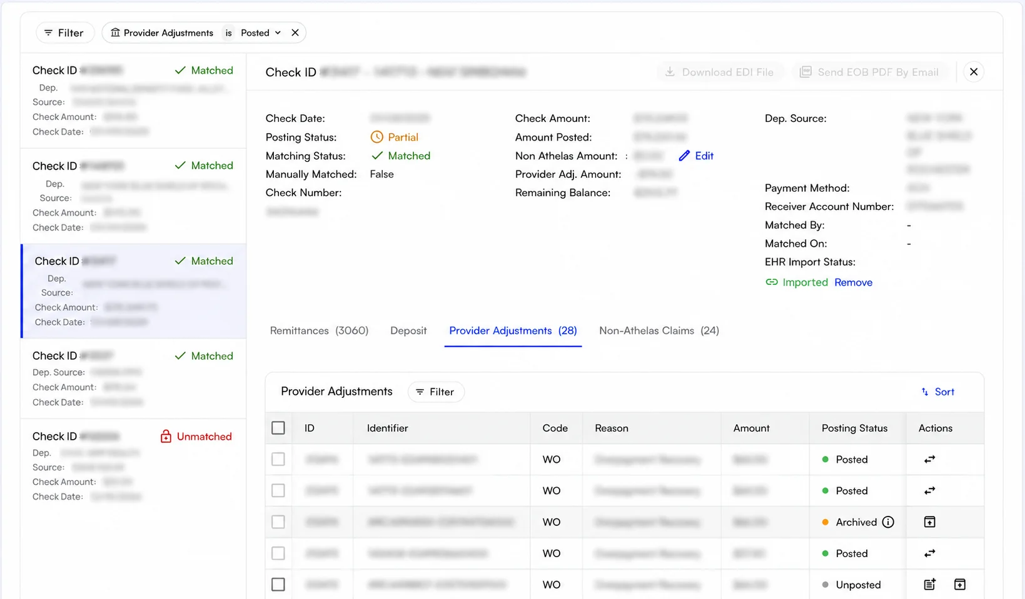
Task: Click the Identifier column header
Action: (387, 428)
